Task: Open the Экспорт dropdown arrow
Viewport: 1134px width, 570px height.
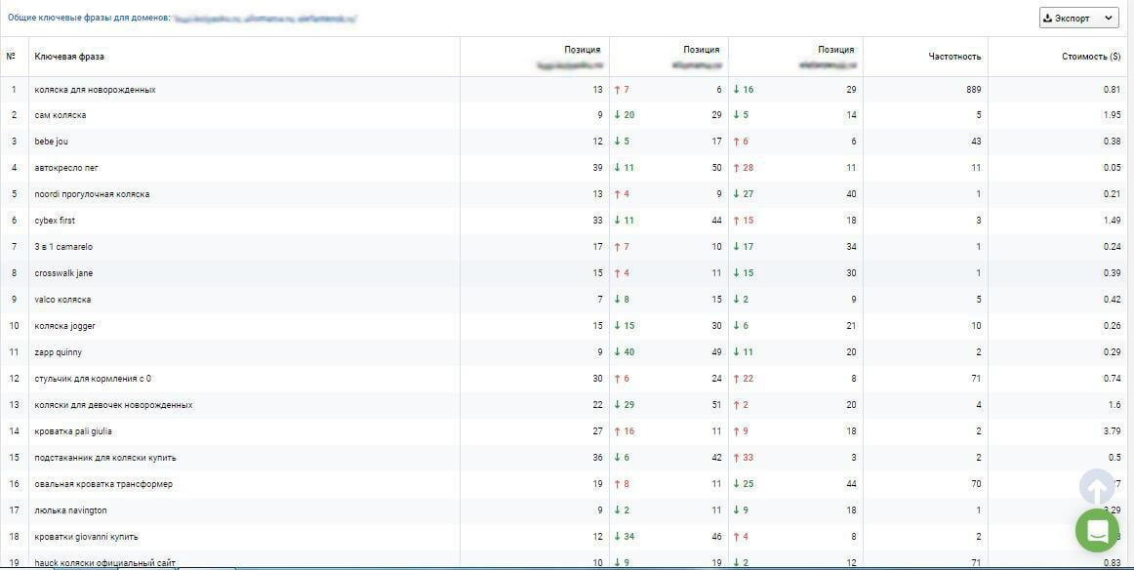Action: [x=1108, y=19]
